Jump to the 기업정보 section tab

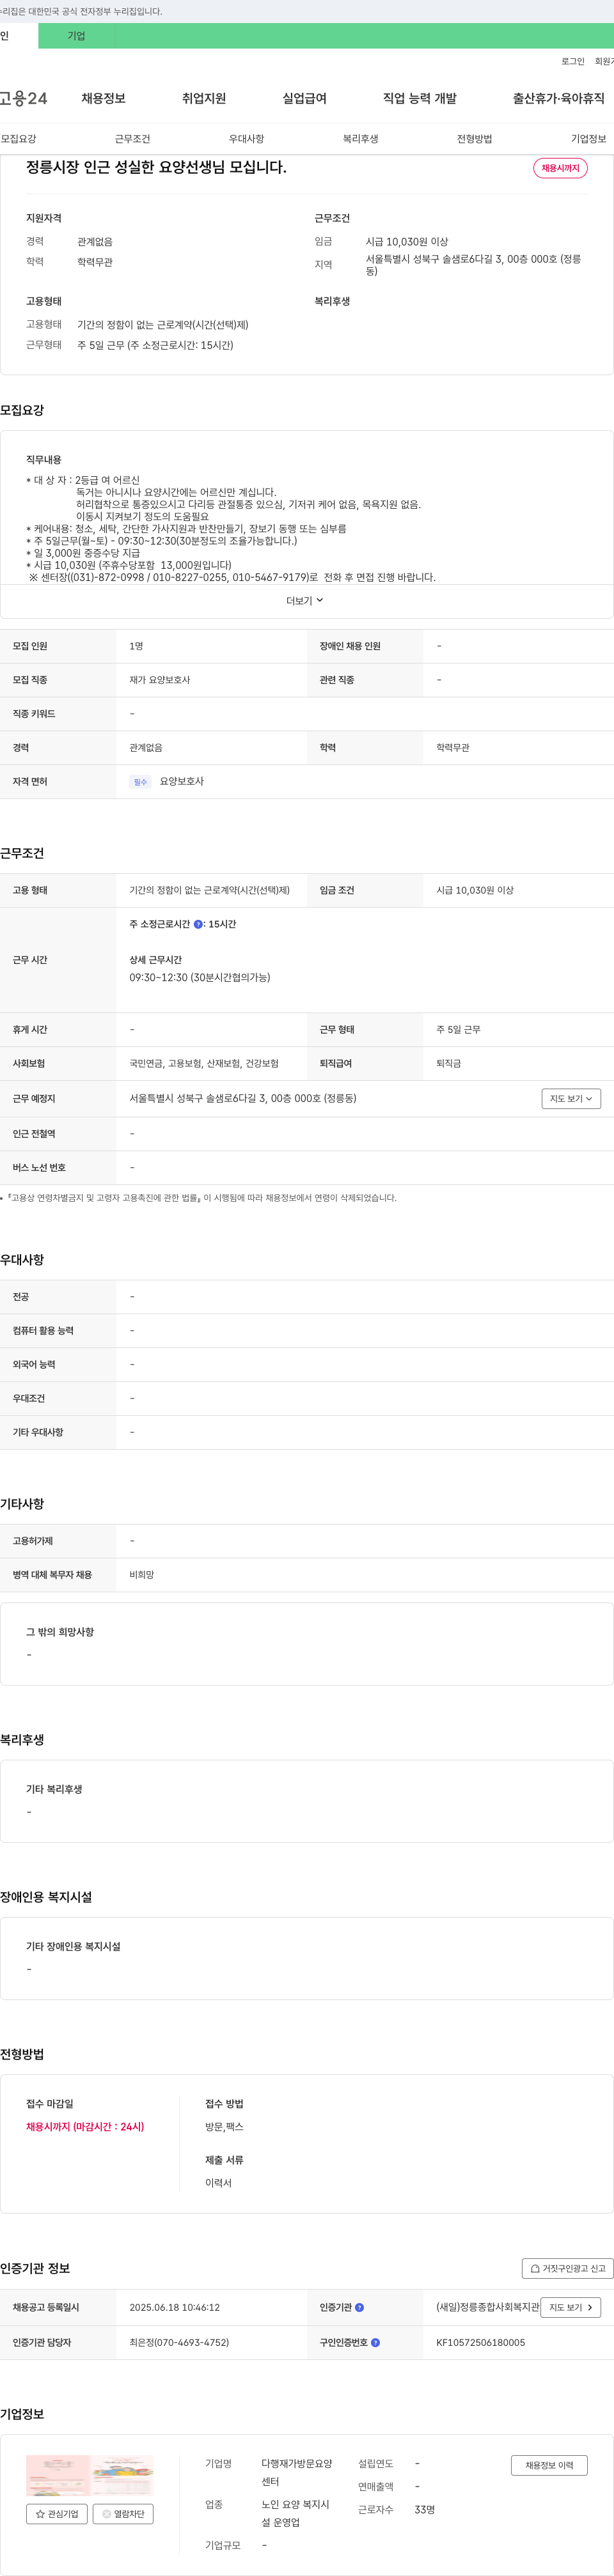click(588, 139)
